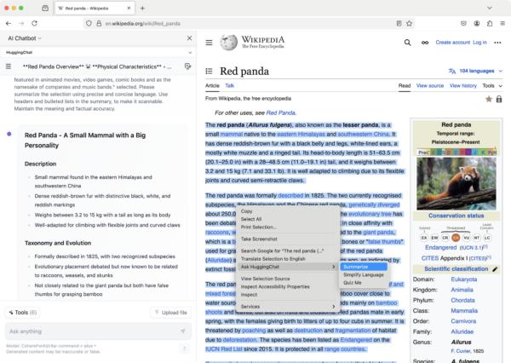Open the Wikipedia appearance glasses icon
511x363 pixels.
[423, 42]
